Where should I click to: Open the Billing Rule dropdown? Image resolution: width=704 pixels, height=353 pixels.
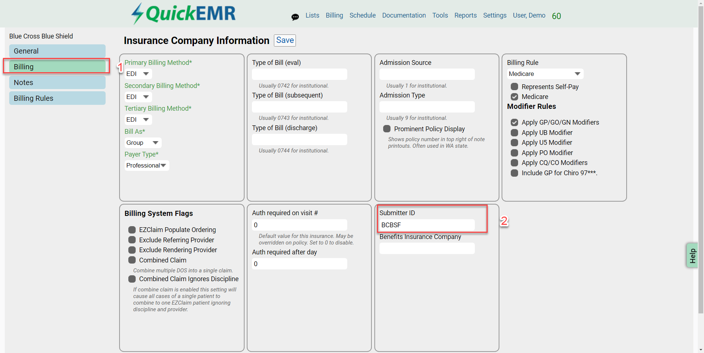[x=545, y=74]
